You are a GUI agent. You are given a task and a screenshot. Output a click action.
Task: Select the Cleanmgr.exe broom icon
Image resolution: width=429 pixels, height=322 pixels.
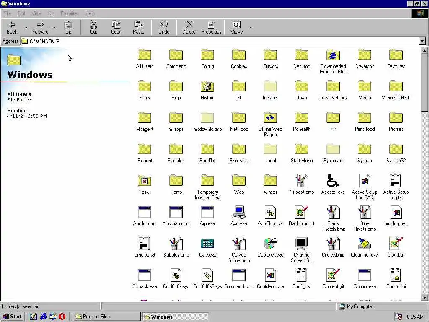(364, 244)
